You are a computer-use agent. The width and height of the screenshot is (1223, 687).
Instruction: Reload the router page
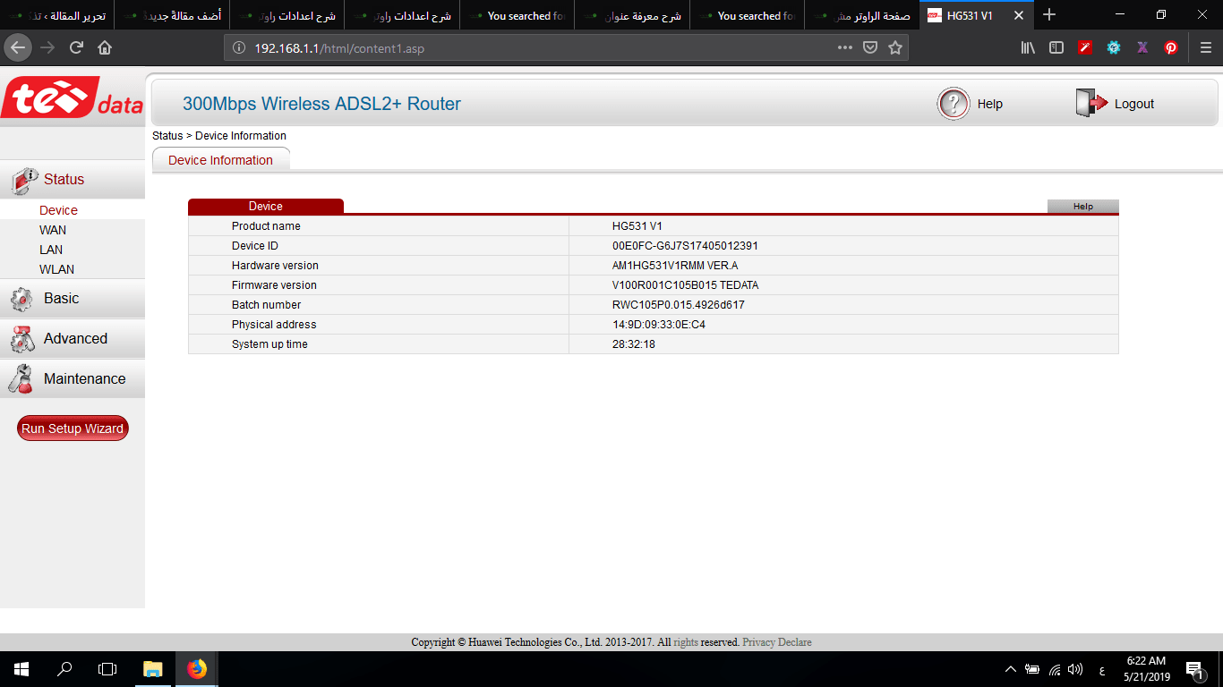pos(76,47)
